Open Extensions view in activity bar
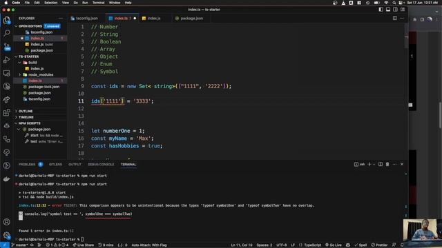442x248 pixels. tap(6, 113)
